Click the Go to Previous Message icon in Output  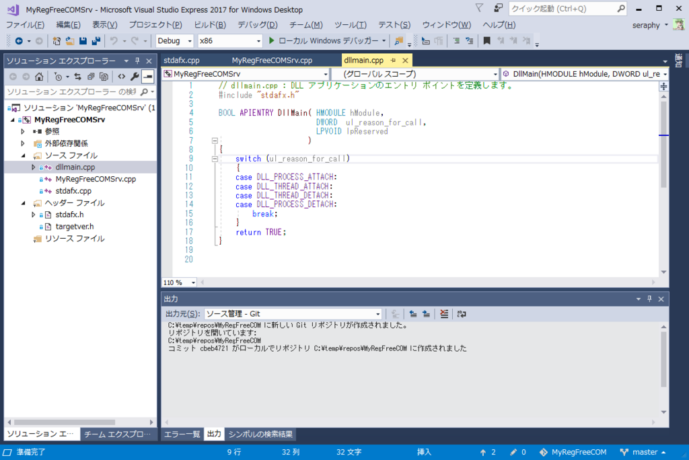413,313
